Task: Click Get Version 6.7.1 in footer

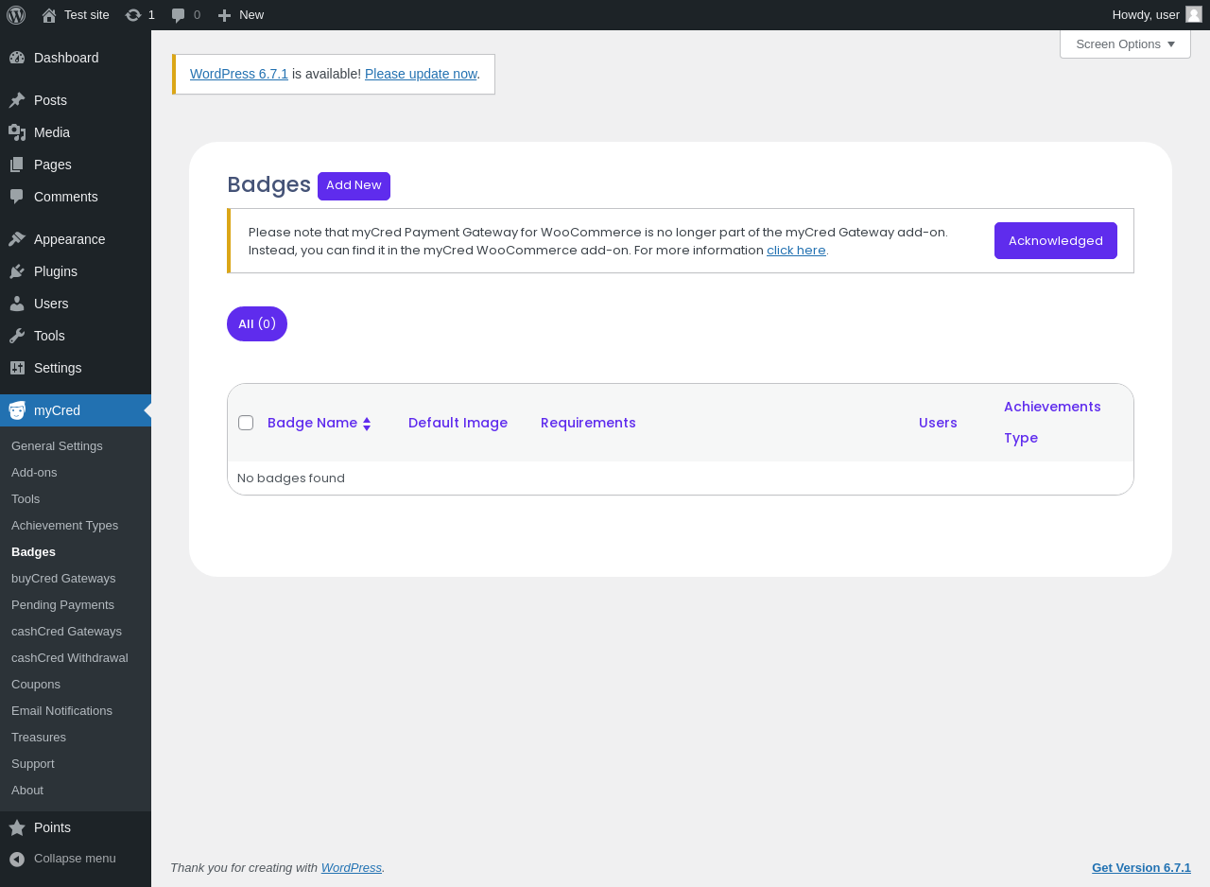Action: coord(1141,867)
